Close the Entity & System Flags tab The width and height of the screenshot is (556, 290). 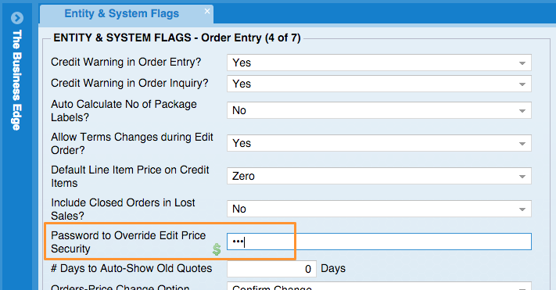pyautogui.click(x=207, y=12)
